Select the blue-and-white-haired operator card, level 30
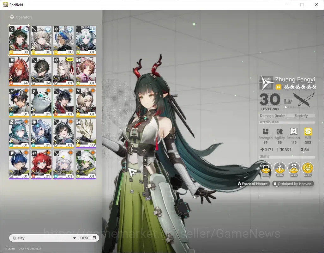The height and width of the screenshot is (253, 324). point(63,40)
